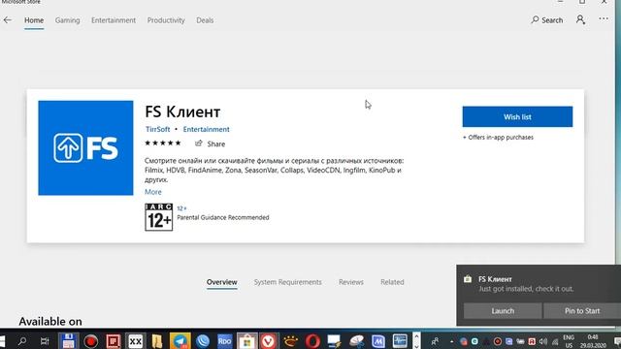
Task: Open the red record button taskbar app
Action: tap(90, 341)
